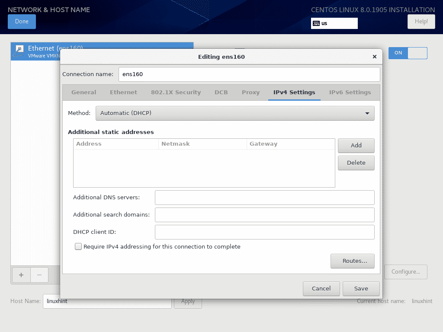This screenshot has height=332, width=443.
Task: Click Save in the editing dialog
Action: pos(361,288)
